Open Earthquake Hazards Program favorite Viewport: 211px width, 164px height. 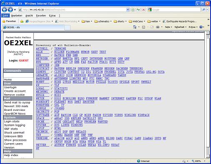180,21
